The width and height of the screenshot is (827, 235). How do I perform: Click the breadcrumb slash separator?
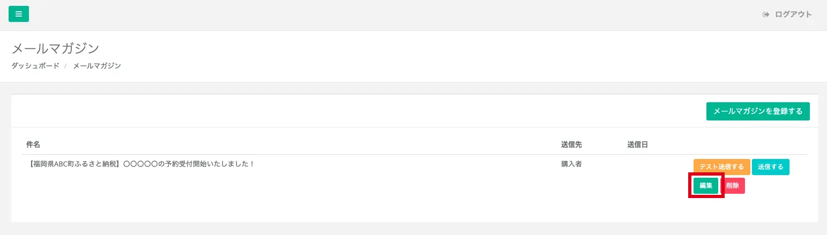point(66,66)
